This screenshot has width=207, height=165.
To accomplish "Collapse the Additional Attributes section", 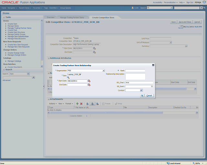I will pyautogui.click(x=49, y=58).
